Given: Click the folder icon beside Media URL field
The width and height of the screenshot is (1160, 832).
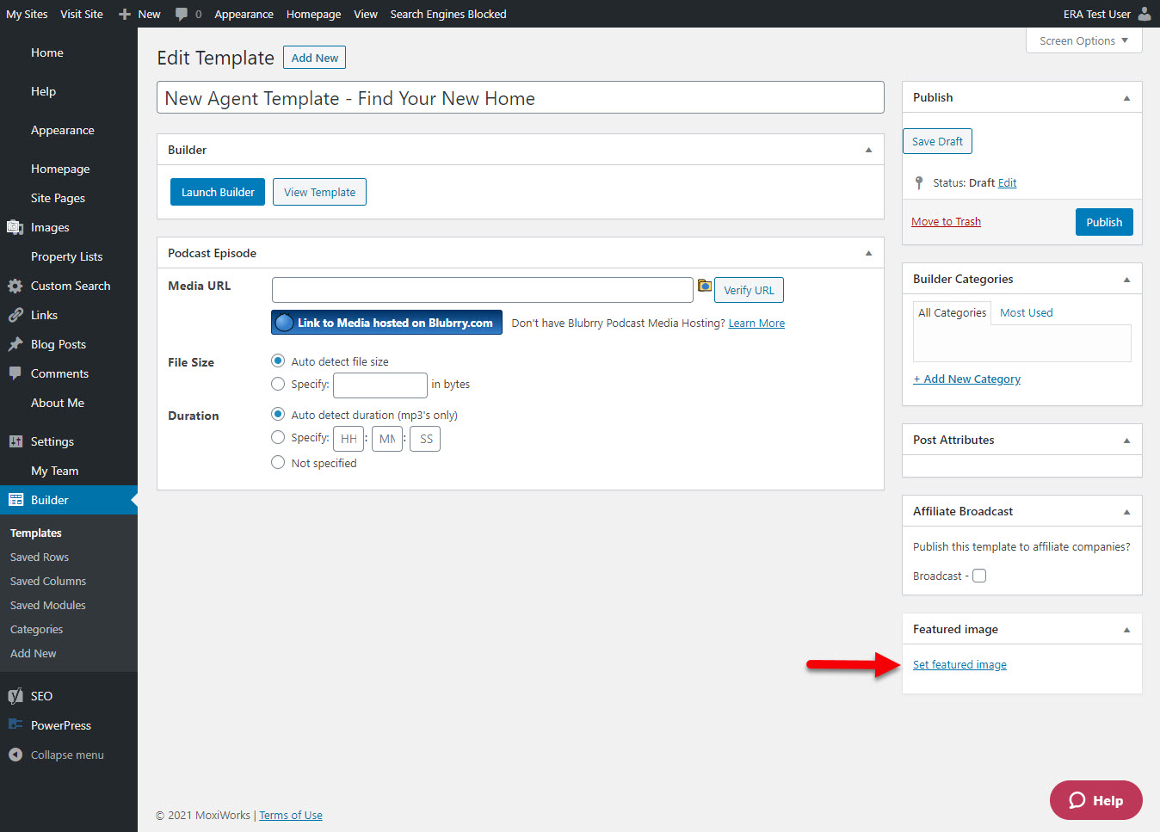Looking at the screenshot, I should coord(704,286).
